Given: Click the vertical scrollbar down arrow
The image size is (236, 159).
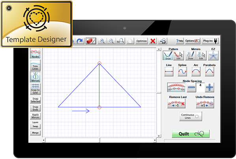Looking at the screenshot, I should tap(159, 136).
